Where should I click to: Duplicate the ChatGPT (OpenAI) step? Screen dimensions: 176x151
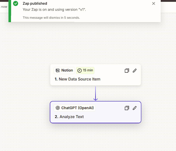click(127, 108)
